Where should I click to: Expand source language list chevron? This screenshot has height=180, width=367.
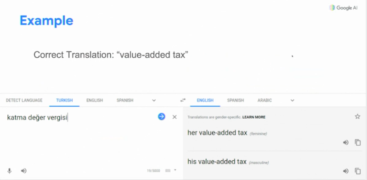[x=154, y=100]
